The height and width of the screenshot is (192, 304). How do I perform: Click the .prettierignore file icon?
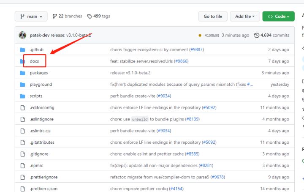(23, 177)
